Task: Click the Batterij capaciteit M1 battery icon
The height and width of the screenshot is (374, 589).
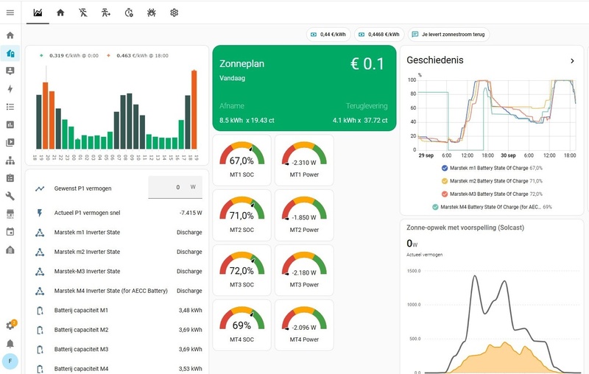Action: tap(40, 311)
